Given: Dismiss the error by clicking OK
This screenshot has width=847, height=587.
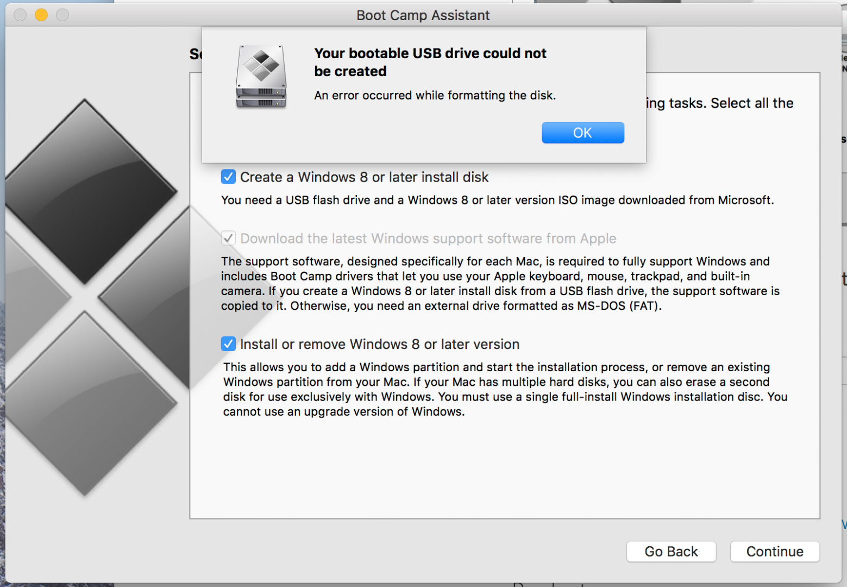Looking at the screenshot, I should (x=582, y=133).
